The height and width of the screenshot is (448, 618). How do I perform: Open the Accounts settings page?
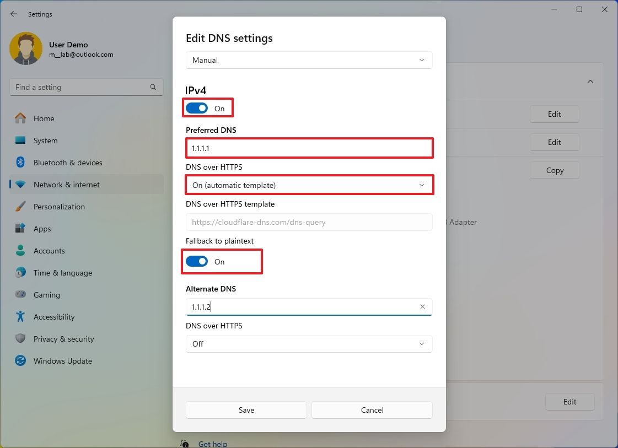49,251
